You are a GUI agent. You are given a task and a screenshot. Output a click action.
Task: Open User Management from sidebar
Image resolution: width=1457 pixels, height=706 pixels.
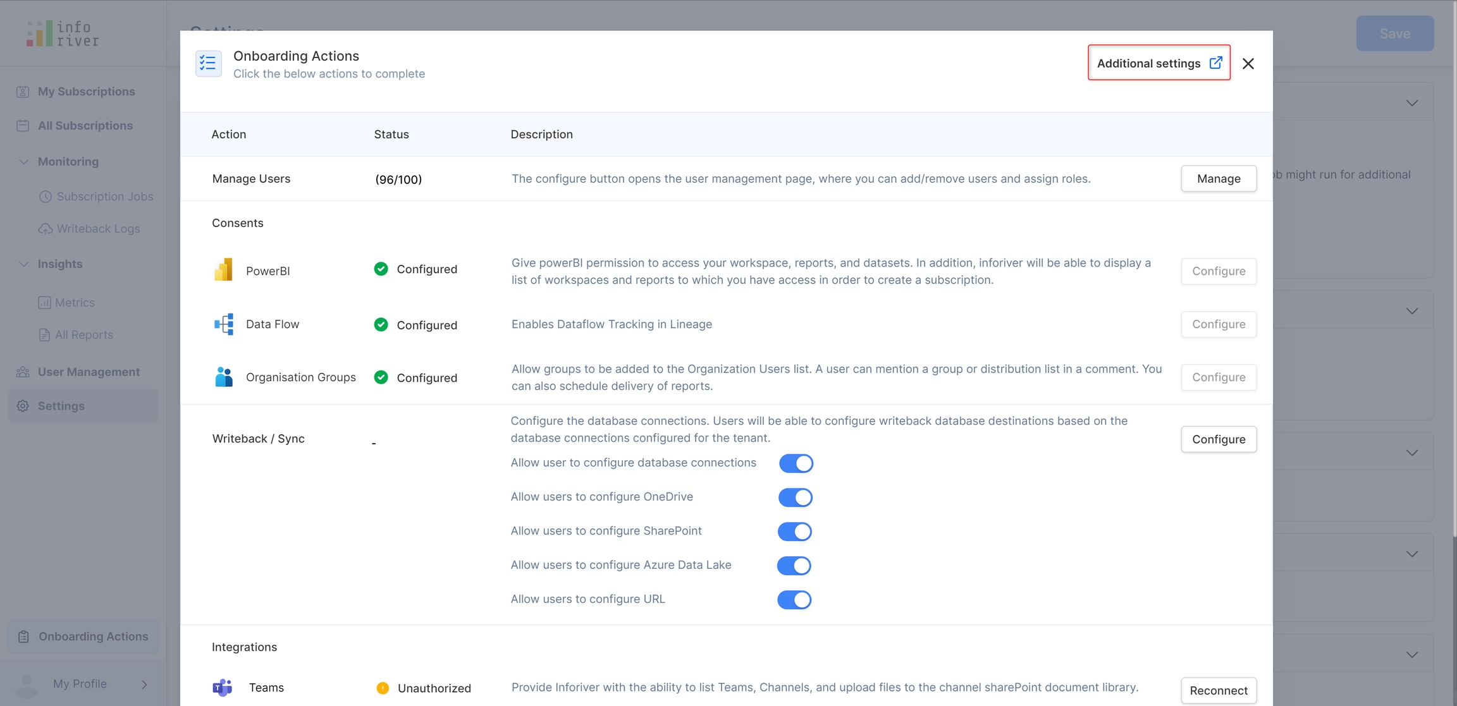[89, 372]
